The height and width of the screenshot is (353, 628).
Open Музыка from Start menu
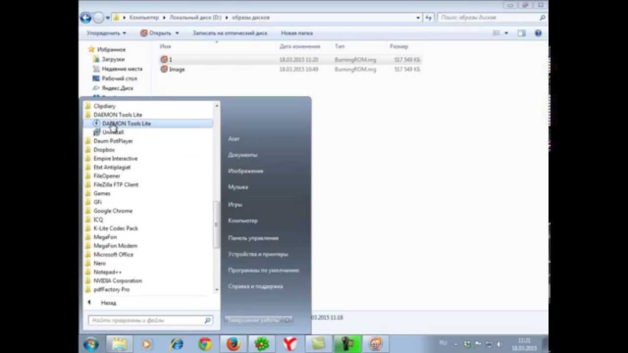pyautogui.click(x=238, y=187)
